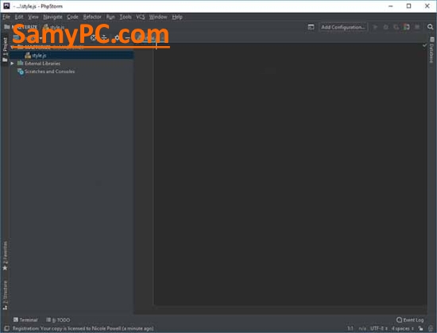Select Scratches and Consoles tree item
This screenshot has width=437, height=333.
49,72
